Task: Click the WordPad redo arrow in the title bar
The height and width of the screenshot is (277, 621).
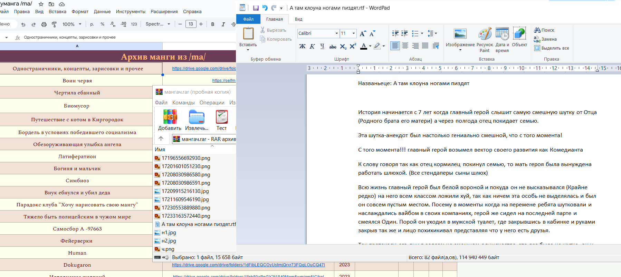Action: coord(274,8)
